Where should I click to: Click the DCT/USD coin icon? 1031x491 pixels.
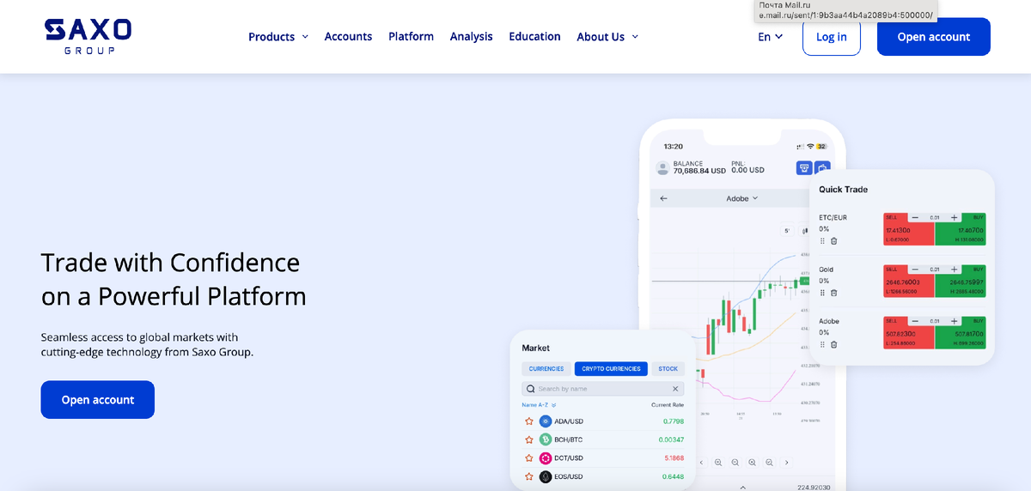click(x=545, y=458)
